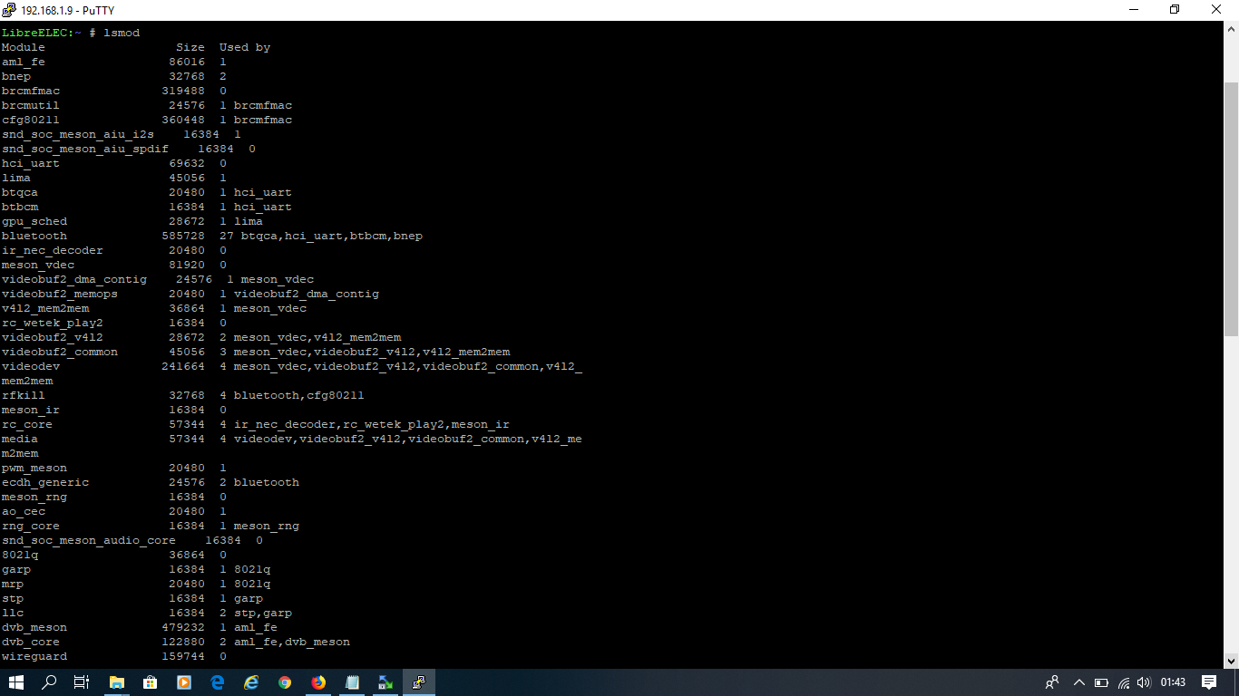This screenshot has width=1239, height=696.
Task: Open Microsoft Store from the taskbar
Action: tap(151, 682)
